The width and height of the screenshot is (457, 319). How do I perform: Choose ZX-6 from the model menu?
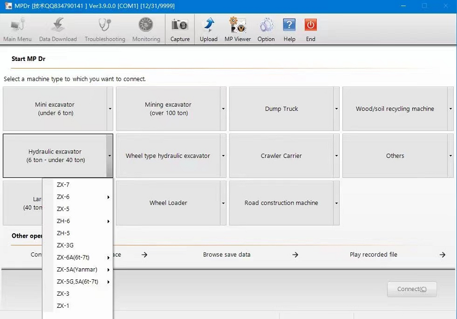[78, 197]
